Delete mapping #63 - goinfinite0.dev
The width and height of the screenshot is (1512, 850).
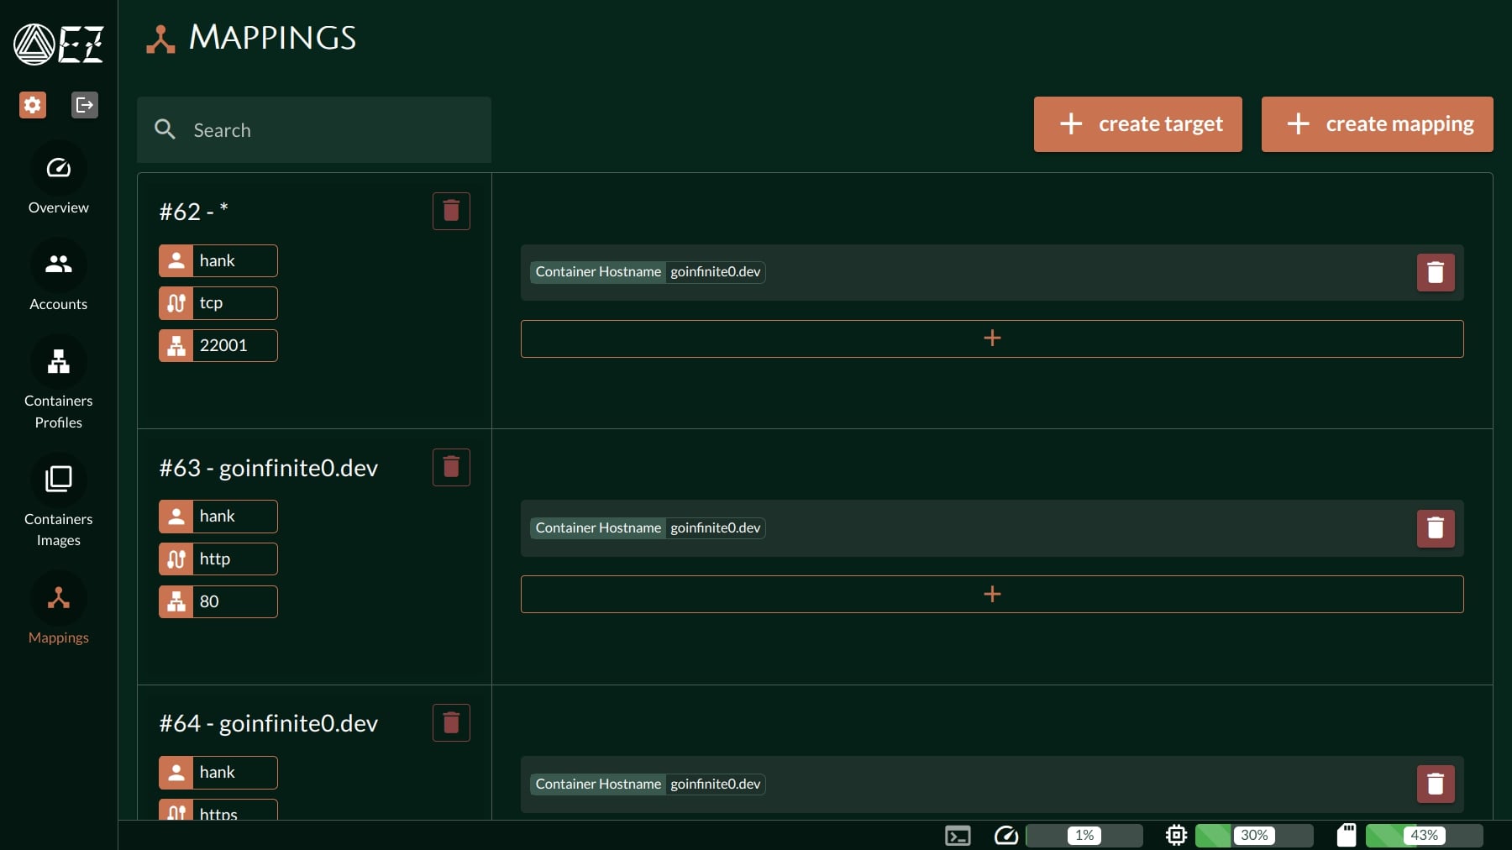click(x=451, y=467)
